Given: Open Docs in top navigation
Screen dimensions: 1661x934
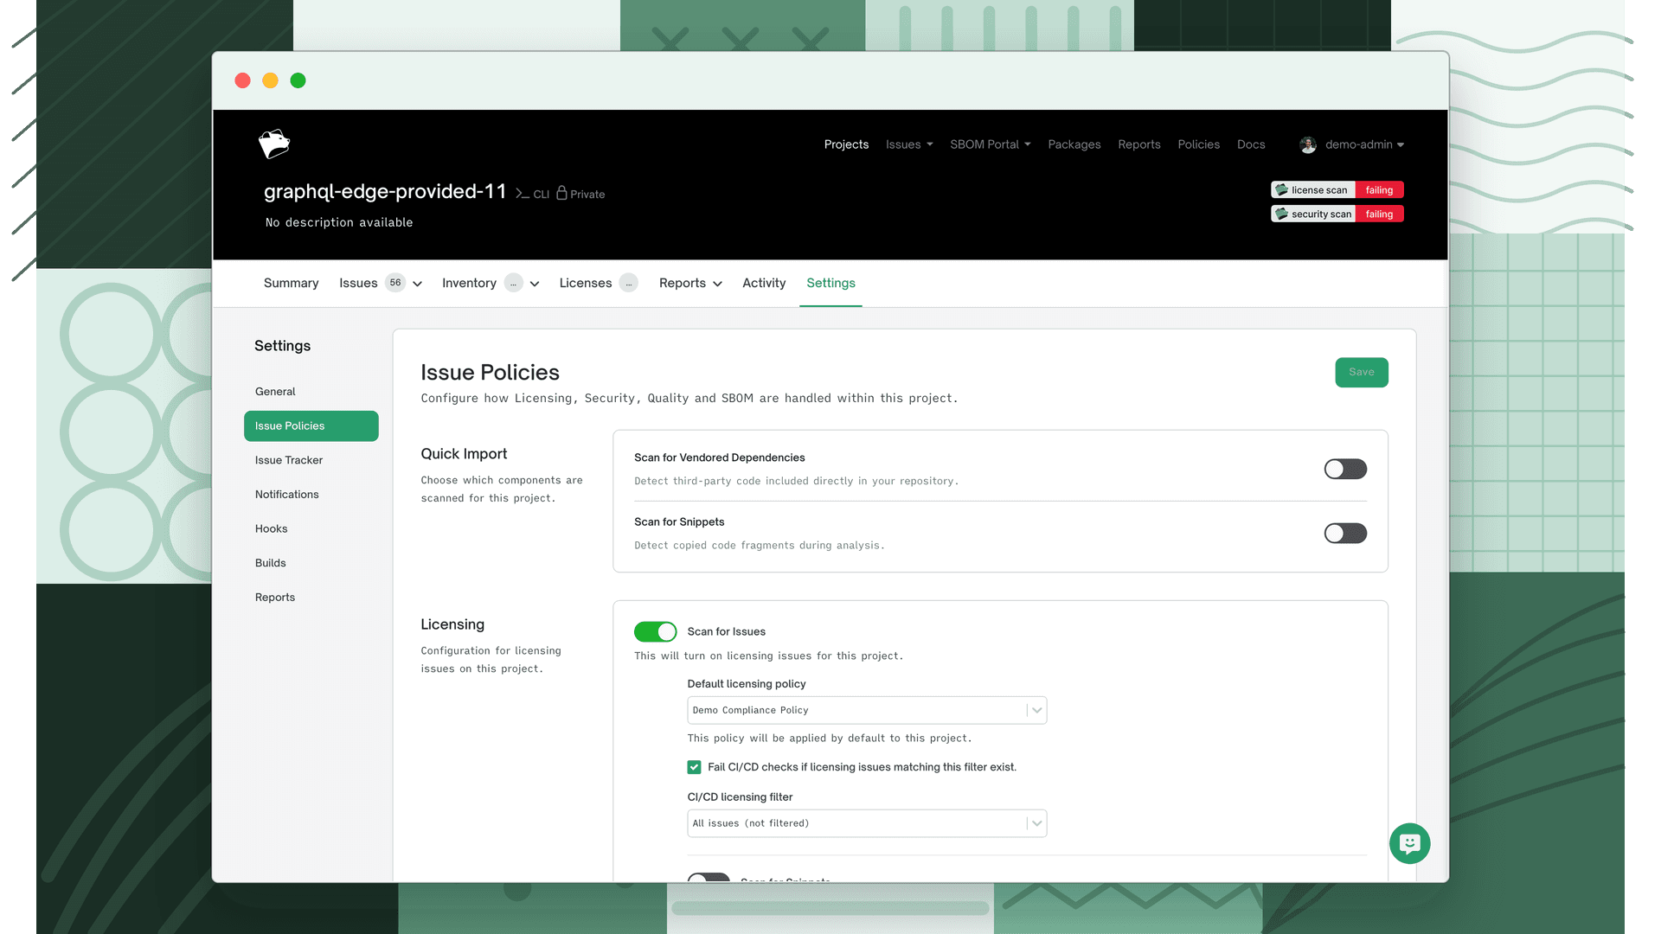Looking at the screenshot, I should tap(1251, 144).
